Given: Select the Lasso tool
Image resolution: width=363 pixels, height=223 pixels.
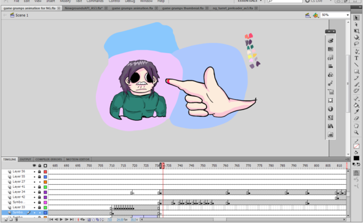Looking at the screenshot, I should (356, 44).
